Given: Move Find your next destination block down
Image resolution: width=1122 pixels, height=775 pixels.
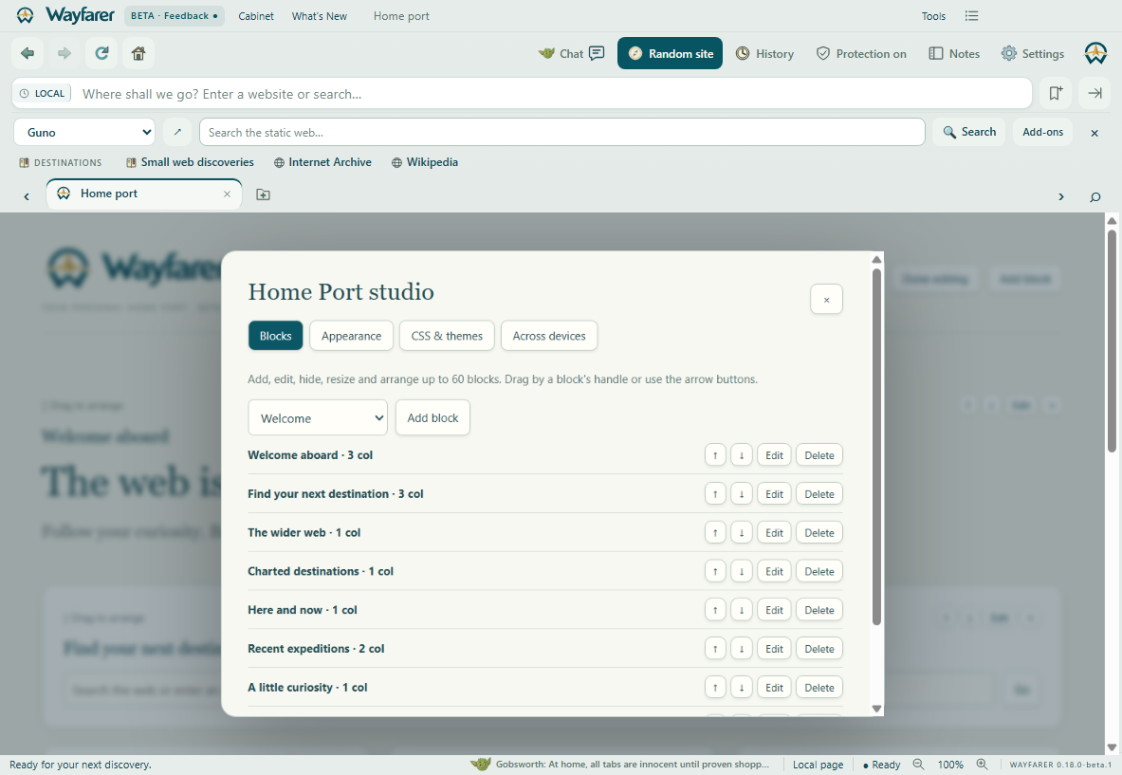Looking at the screenshot, I should point(742,494).
